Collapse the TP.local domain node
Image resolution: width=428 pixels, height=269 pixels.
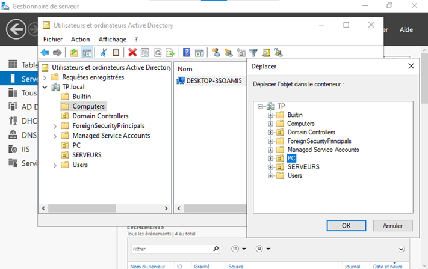(45, 87)
